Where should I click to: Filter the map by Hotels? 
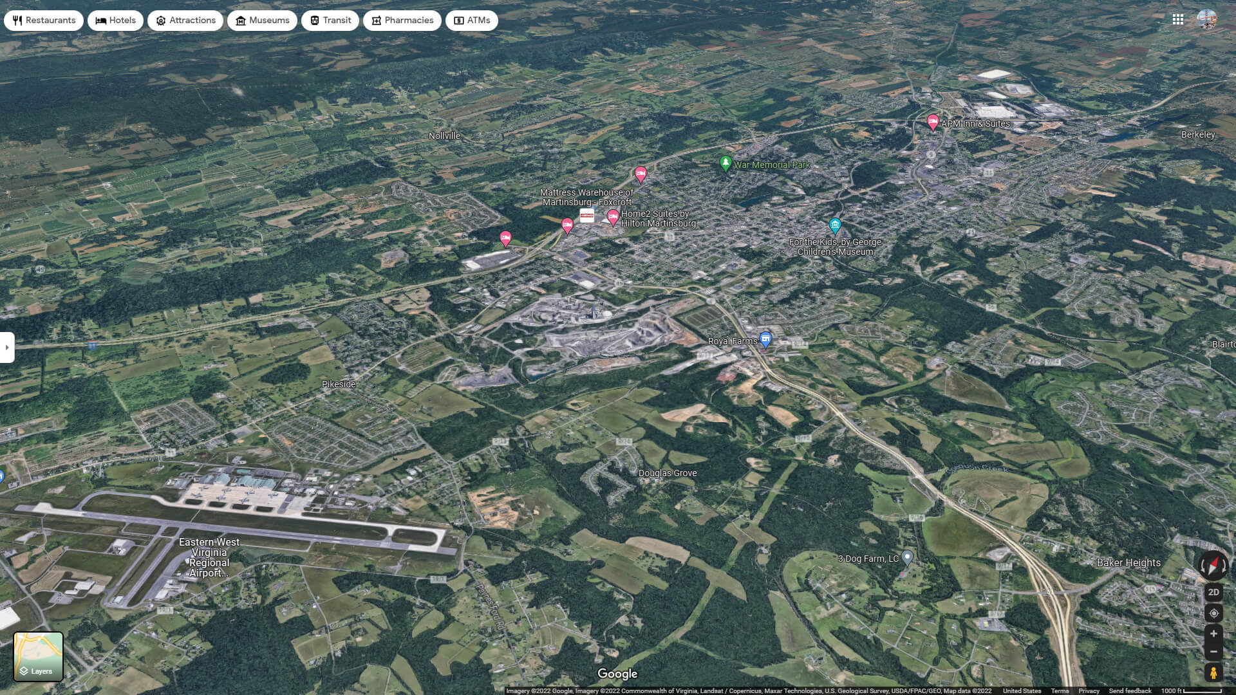point(116,21)
